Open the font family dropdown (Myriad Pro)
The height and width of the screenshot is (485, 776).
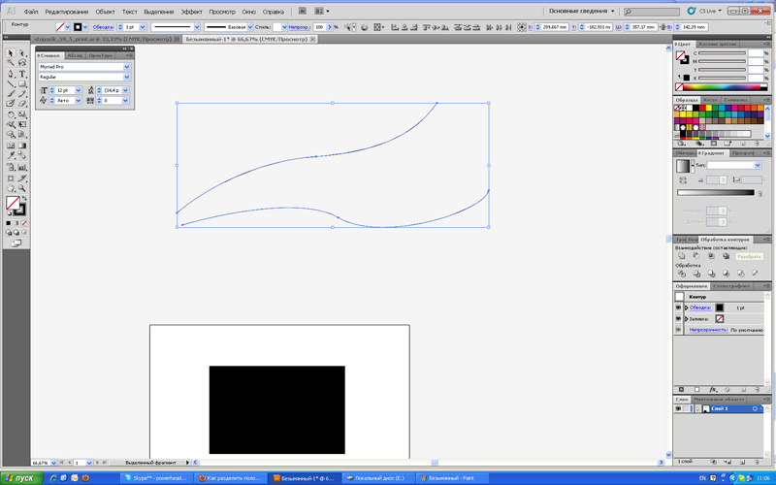coord(127,67)
